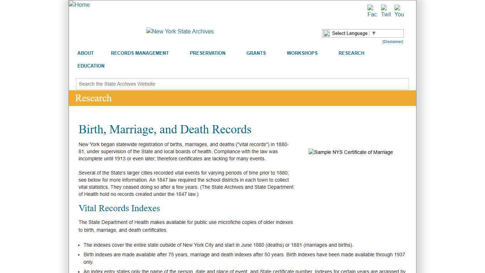Click the Home logo image placeholder
Image resolution: width=485 pixels, height=273 pixels.
click(x=79, y=5)
